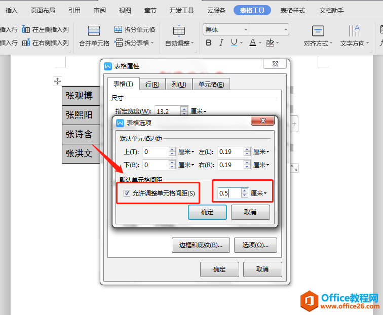Click the bottom margin 下(B) input field
The height and width of the screenshot is (315, 383).
156,165
